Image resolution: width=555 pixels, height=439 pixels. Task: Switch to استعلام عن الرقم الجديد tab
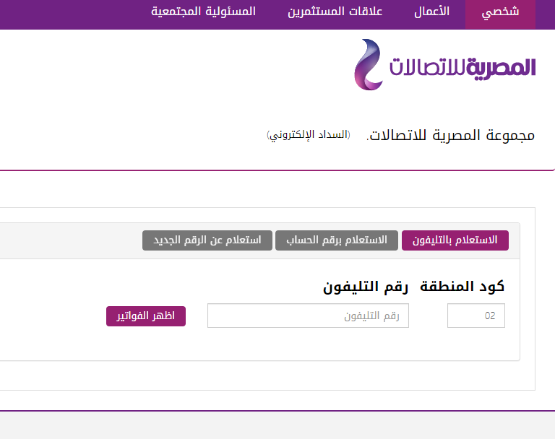click(207, 240)
